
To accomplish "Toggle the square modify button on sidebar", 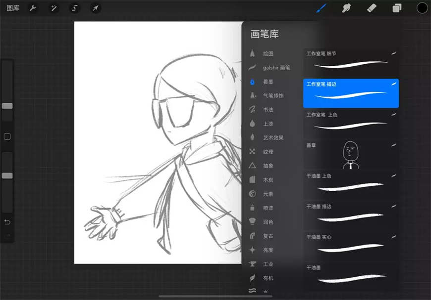I will 7,136.
